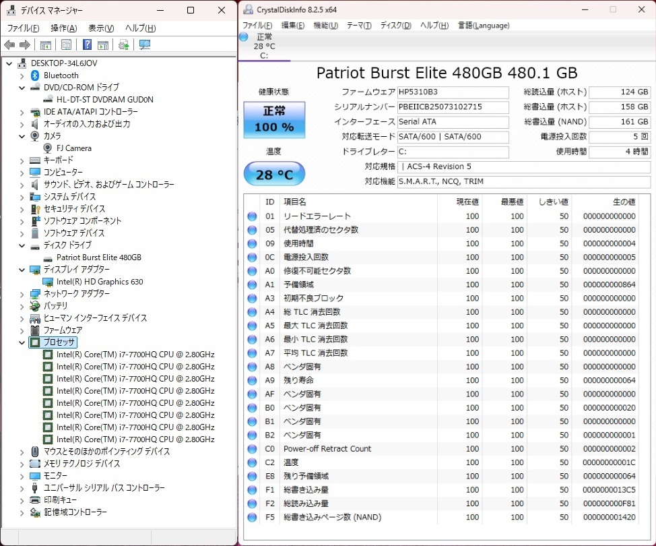Click the ファームウェア value field HP5310B3
The image size is (656, 546).
tap(452, 92)
